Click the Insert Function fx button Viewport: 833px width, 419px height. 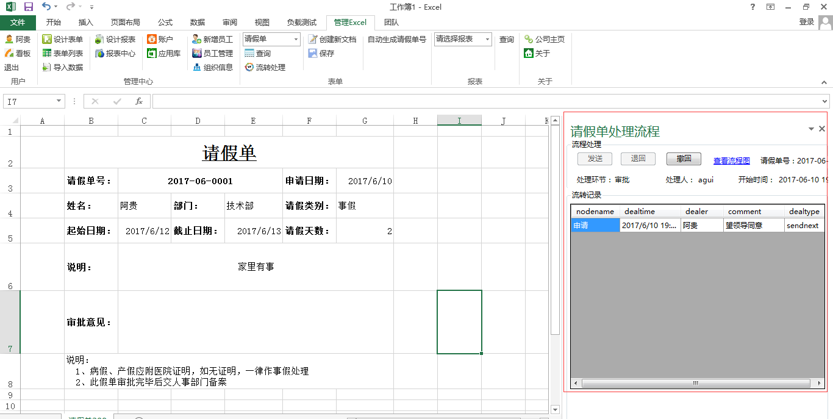tap(139, 101)
